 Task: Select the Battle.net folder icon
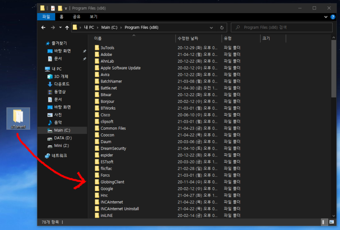[97, 88]
